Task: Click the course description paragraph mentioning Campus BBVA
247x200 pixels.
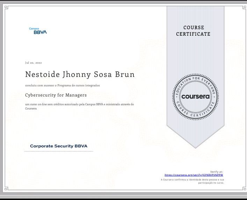Action: click(x=79, y=106)
